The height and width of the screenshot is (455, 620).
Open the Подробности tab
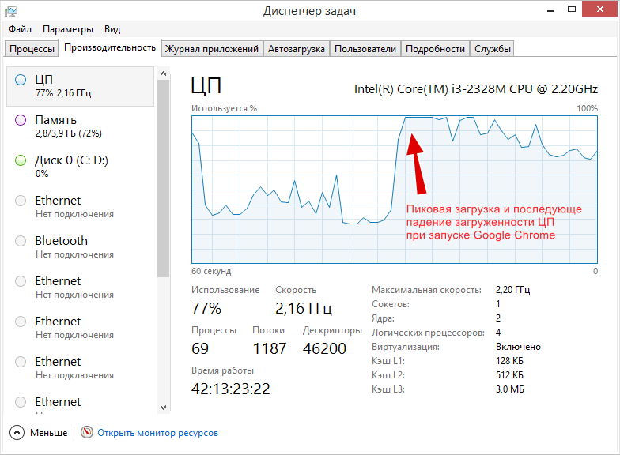click(x=435, y=49)
